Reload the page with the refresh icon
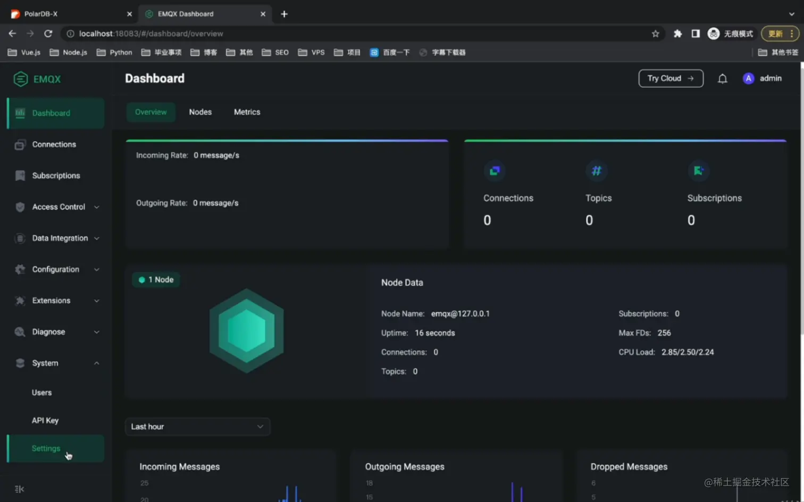Viewport: 804px width, 502px height. click(x=48, y=33)
